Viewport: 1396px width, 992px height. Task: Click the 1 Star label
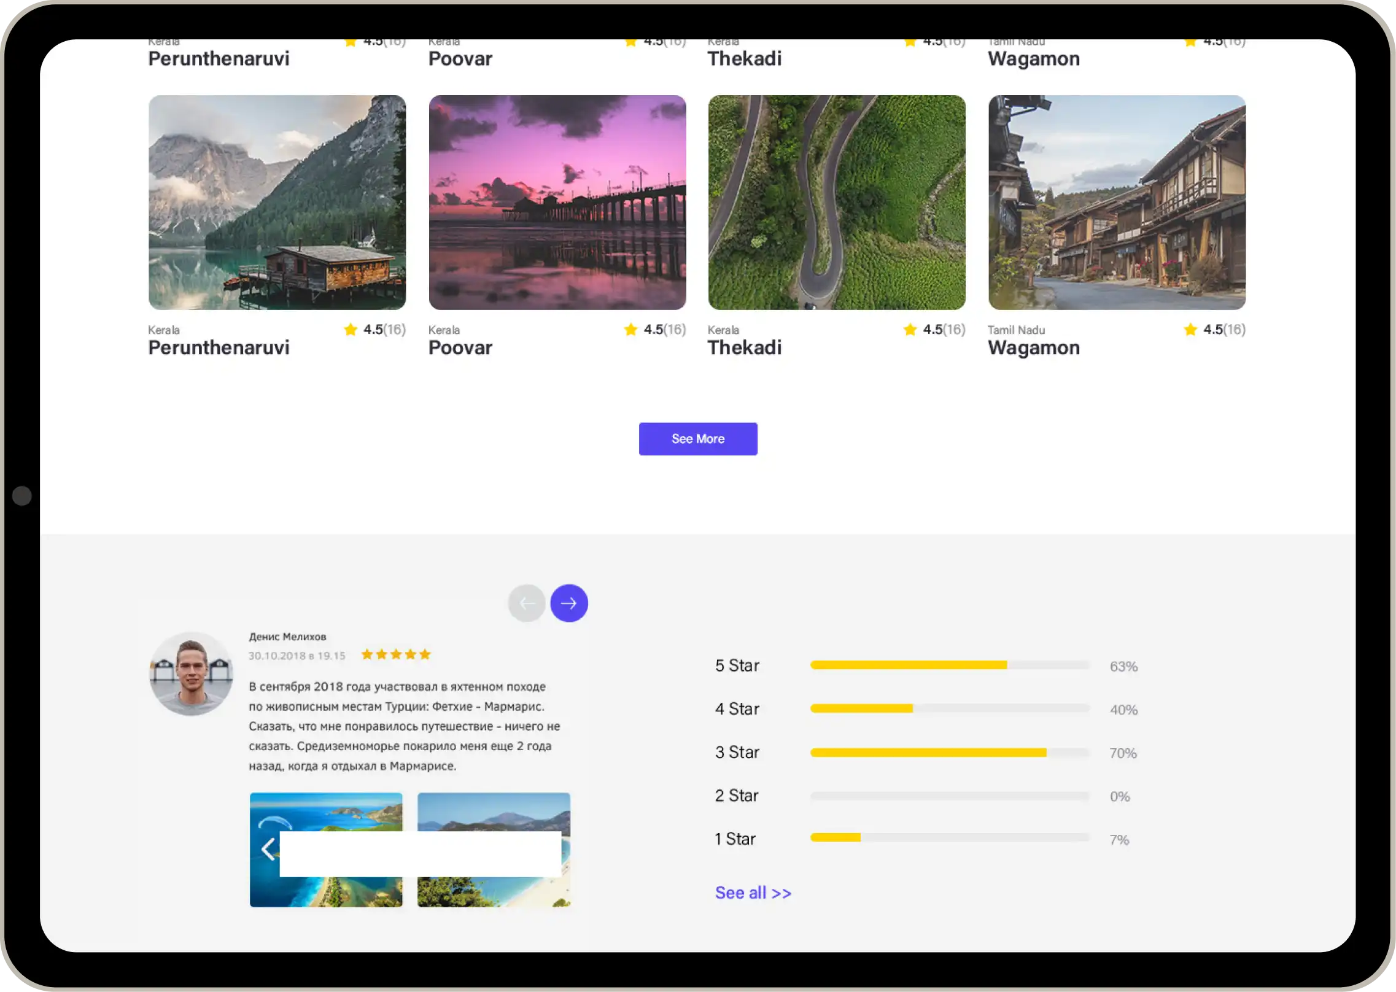[x=735, y=839]
